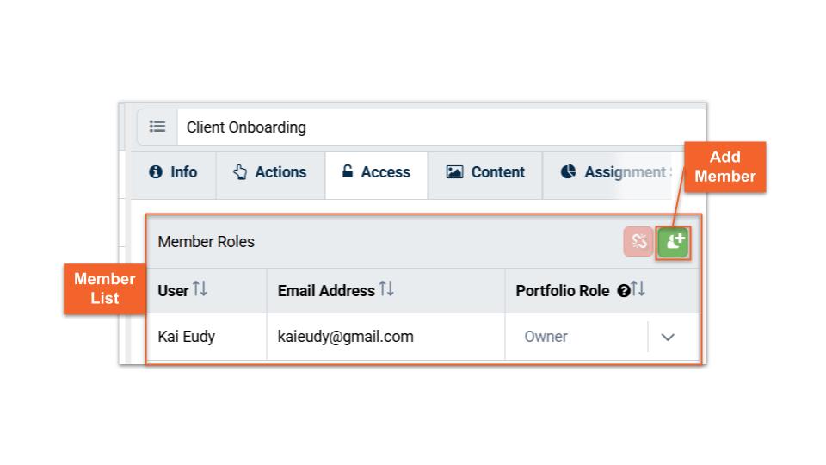Click the Member Roles panel header
This screenshot has width=826, height=465.
coord(206,242)
